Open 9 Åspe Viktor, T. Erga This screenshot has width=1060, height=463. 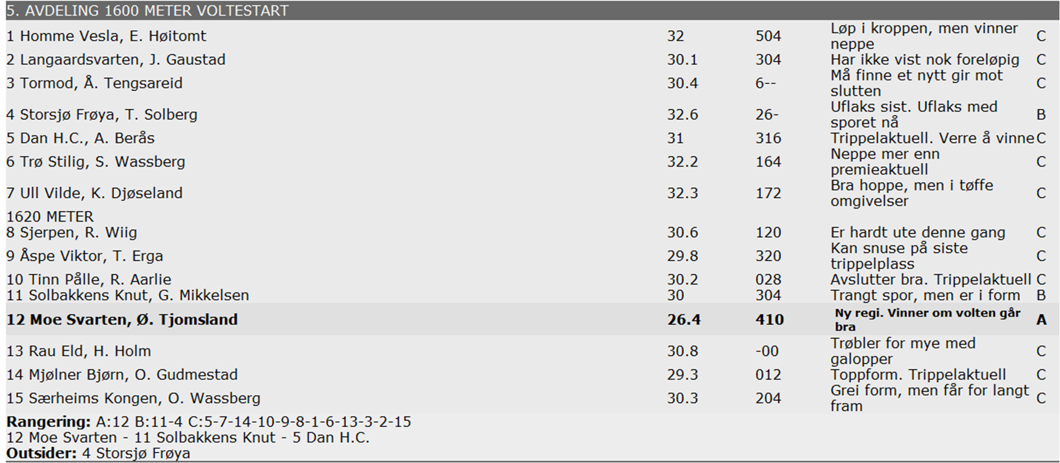(85, 256)
